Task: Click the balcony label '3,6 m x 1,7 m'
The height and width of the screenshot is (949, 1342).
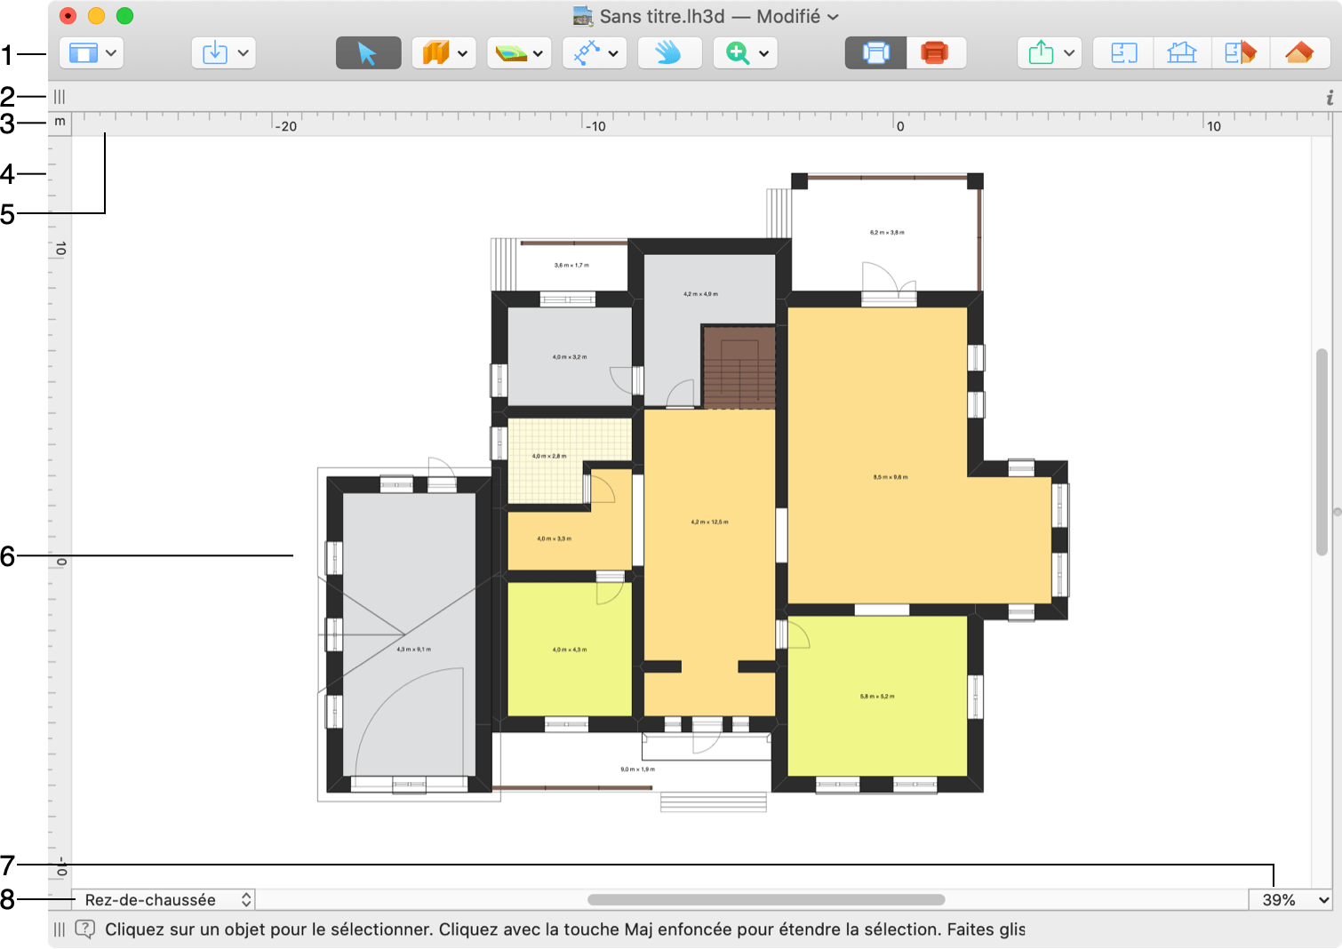Action: click(x=571, y=265)
